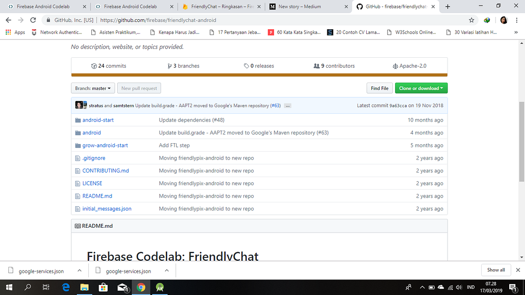525x295 pixels.
Task: Click the padlock site security icon in address bar
Action: point(48,20)
